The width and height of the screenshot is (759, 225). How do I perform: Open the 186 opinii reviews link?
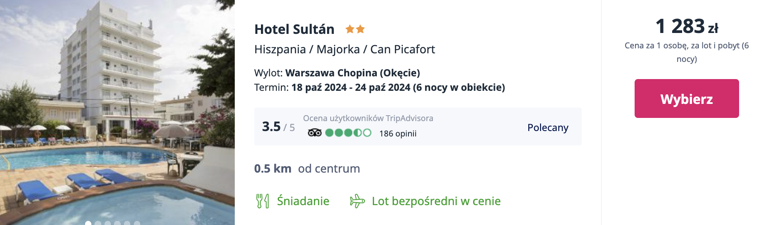pos(398,133)
